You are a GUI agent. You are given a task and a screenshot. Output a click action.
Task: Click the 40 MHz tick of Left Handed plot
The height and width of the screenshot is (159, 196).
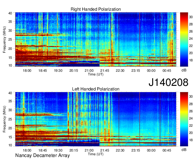pyautogui.click(x=10, y=93)
